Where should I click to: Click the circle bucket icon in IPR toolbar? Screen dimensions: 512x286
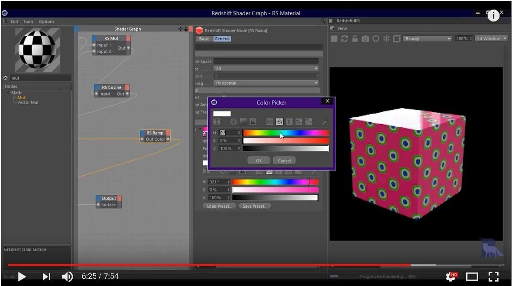(x=376, y=39)
